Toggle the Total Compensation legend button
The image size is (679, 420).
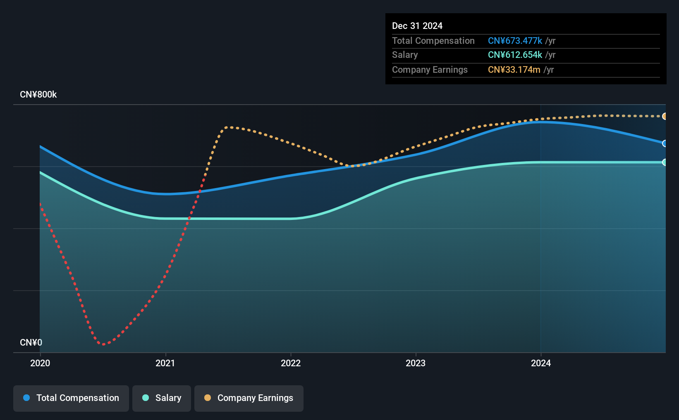tap(71, 398)
